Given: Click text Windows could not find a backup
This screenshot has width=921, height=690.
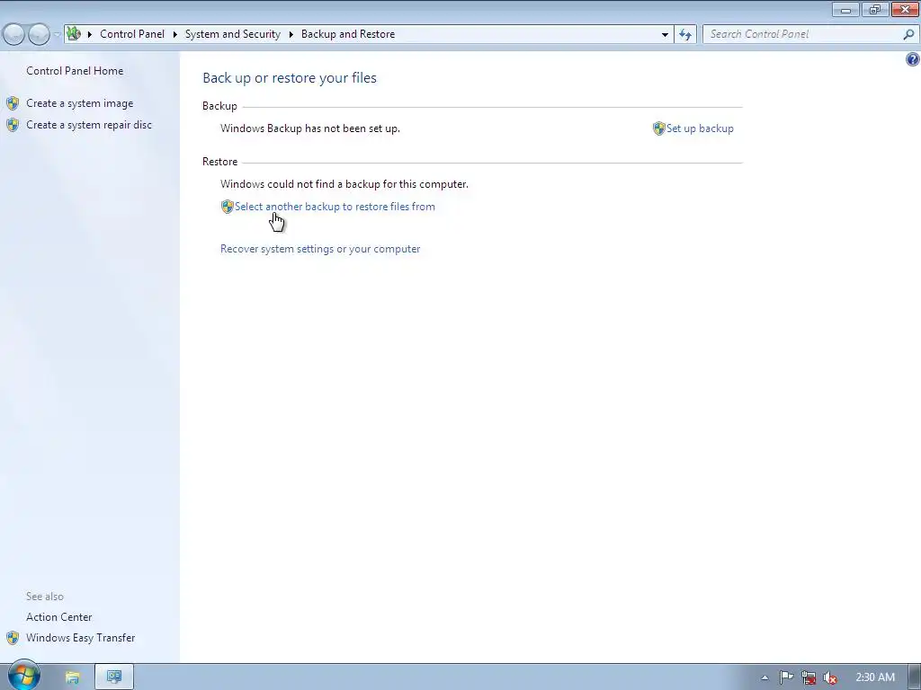Looking at the screenshot, I should tap(344, 184).
